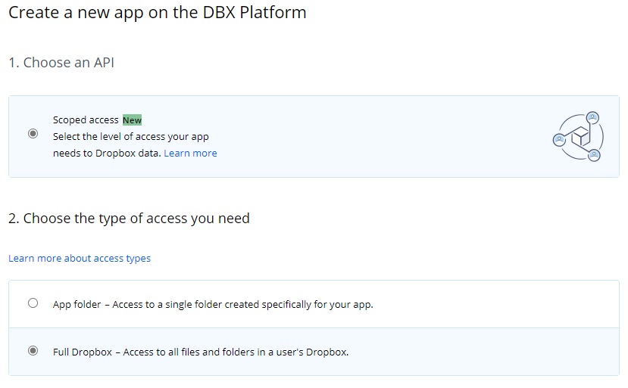This screenshot has height=388, width=628.
Task: Click the Scoped access label text
Action: pyautogui.click(x=86, y=120)
